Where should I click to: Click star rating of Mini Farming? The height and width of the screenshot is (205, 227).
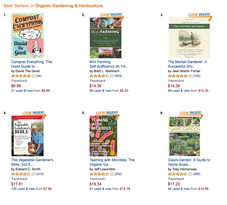[x=99, y=76]
